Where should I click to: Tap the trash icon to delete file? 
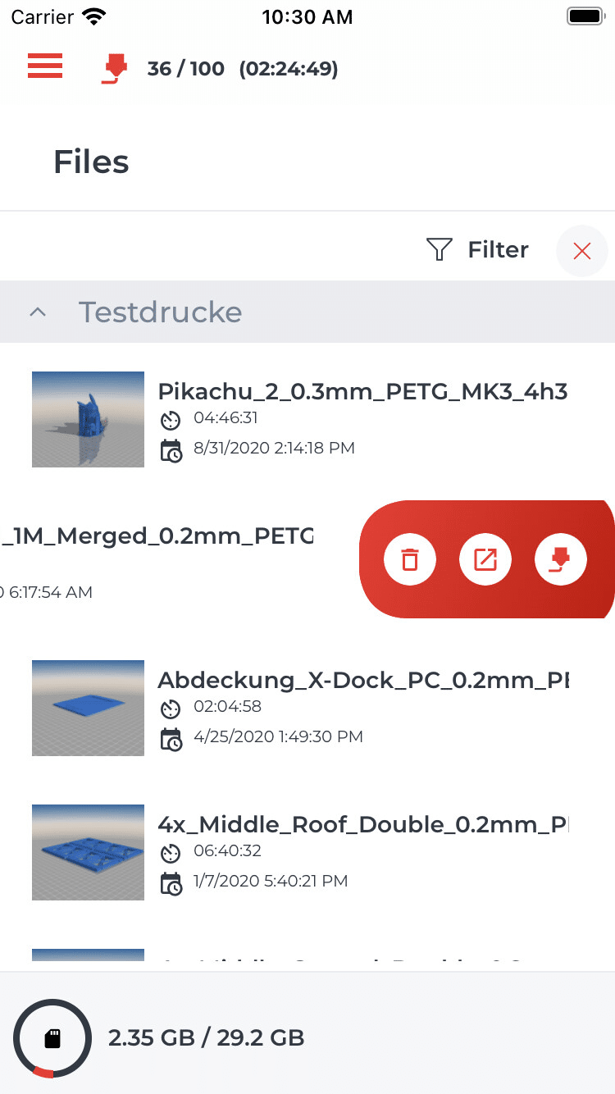409,560
